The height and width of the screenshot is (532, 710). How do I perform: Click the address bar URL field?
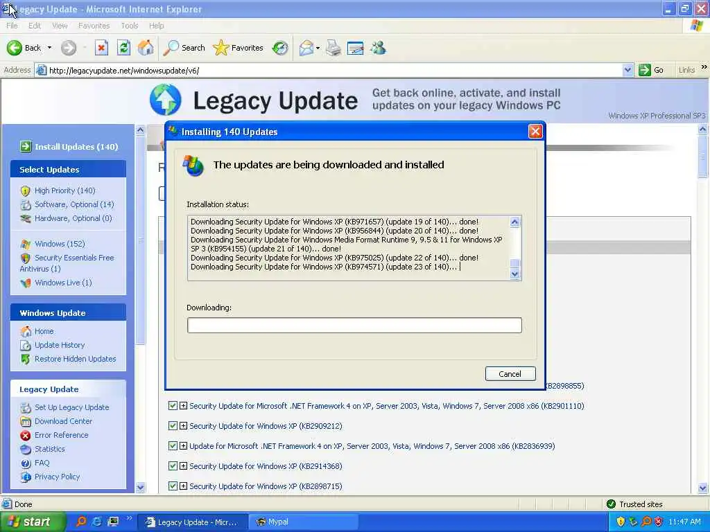pyautogui.click(x=335, y=70)
